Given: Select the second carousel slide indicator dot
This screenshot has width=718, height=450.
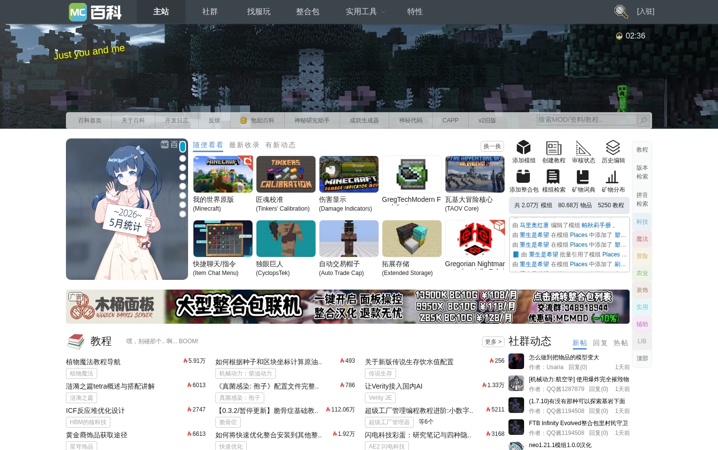Looking at the screenshot, I should click(x=183, y=158).
